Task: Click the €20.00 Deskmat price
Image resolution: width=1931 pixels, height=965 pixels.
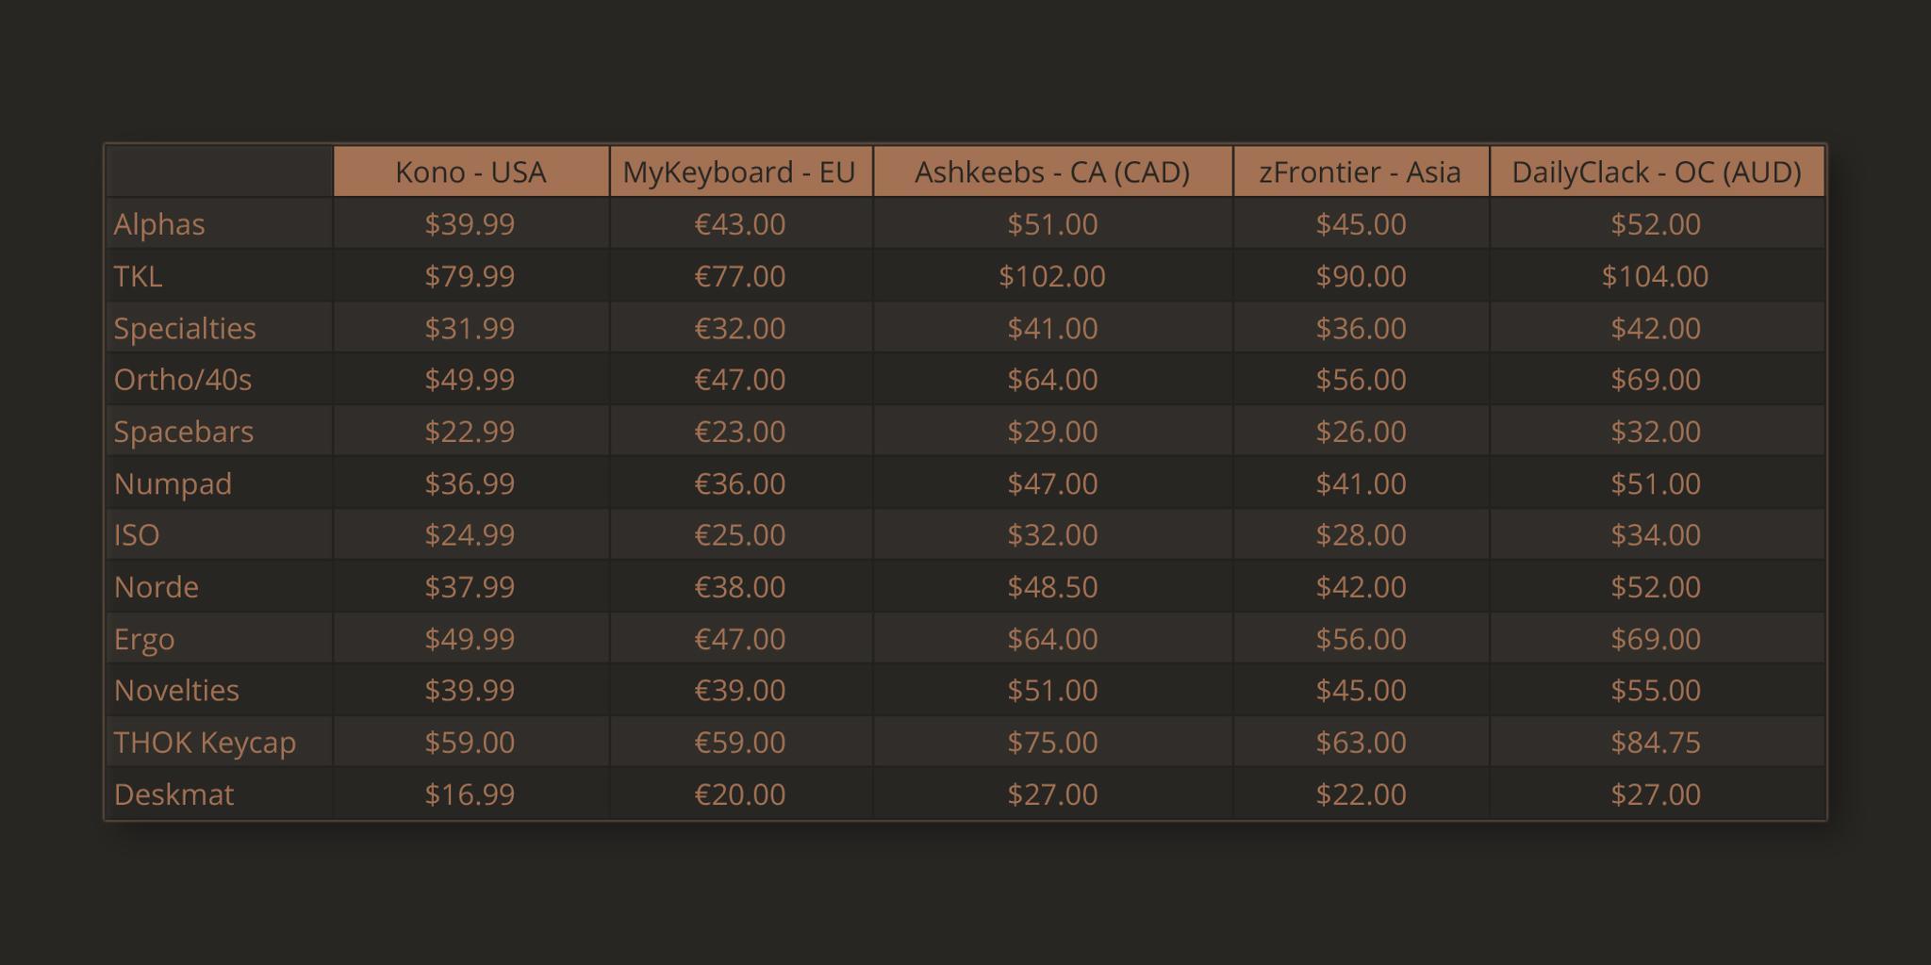Action: pyautogui.click(x=739, y=794)
